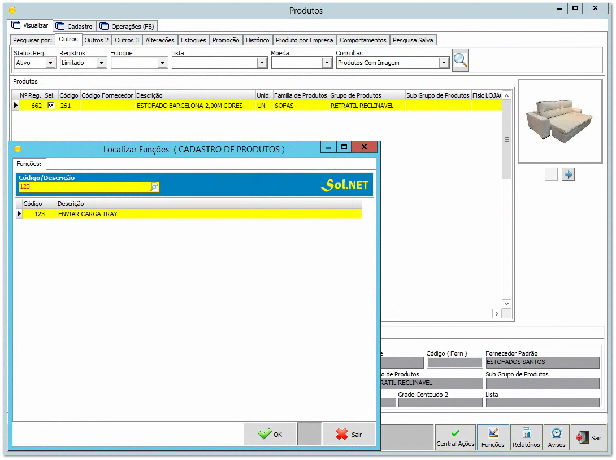Switch to the Cadastro tab
Viewport: 616px width, 460px height.
pyautogui.click(x=74, y=26)
